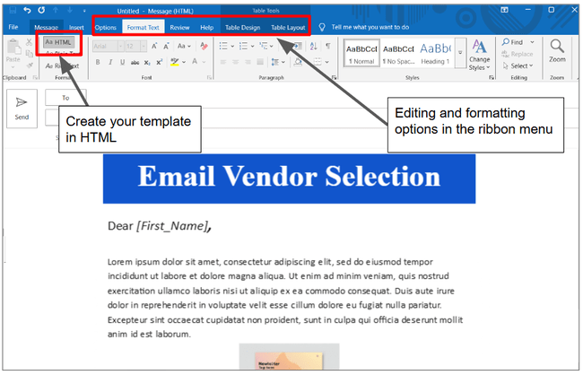
Task: Switch to the Review tab
Action: (179, 28)
